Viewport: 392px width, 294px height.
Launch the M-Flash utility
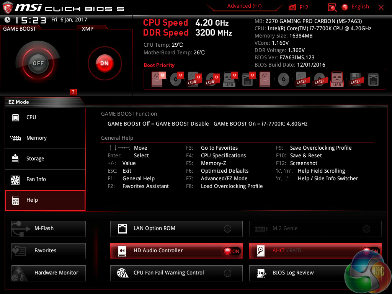(49, 229)
